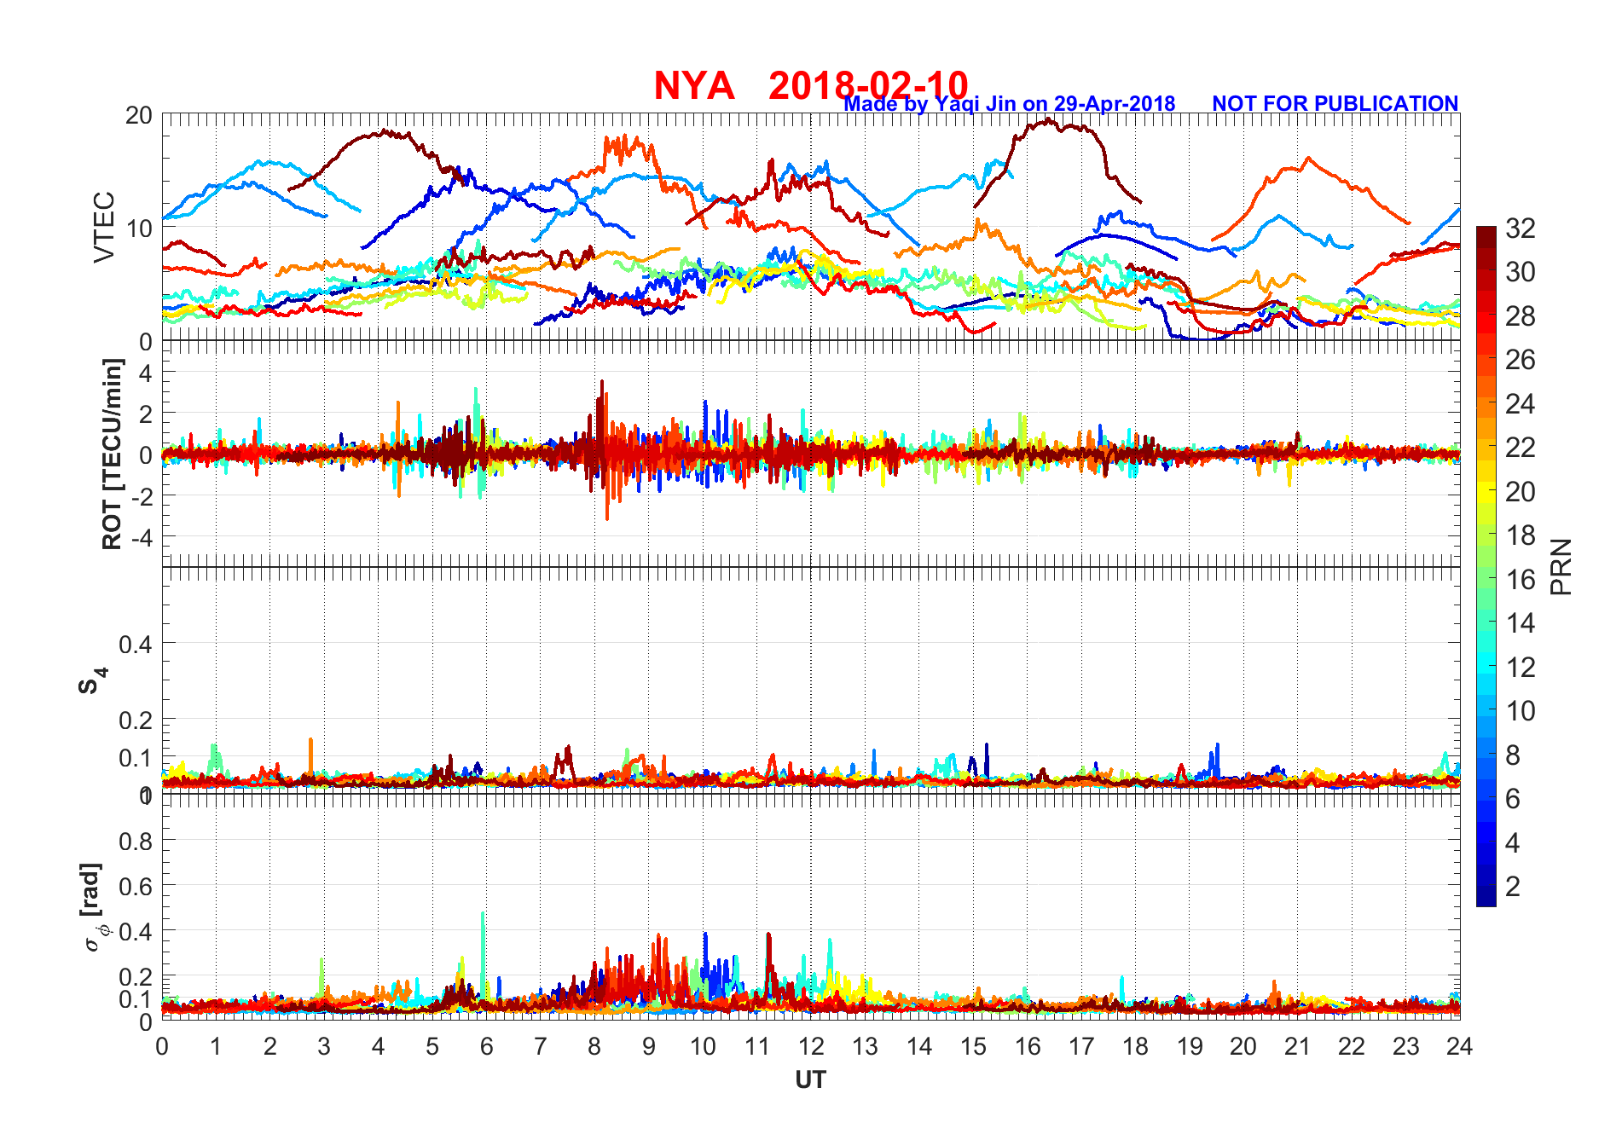Screen dimensions: 1622x1134
Task: Click VTEC axis tick "10"
Action: 139,229
